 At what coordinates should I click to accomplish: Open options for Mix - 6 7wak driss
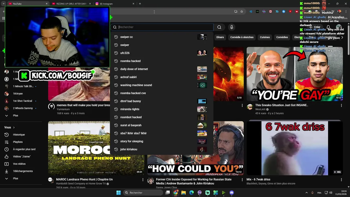click(341, 180)
